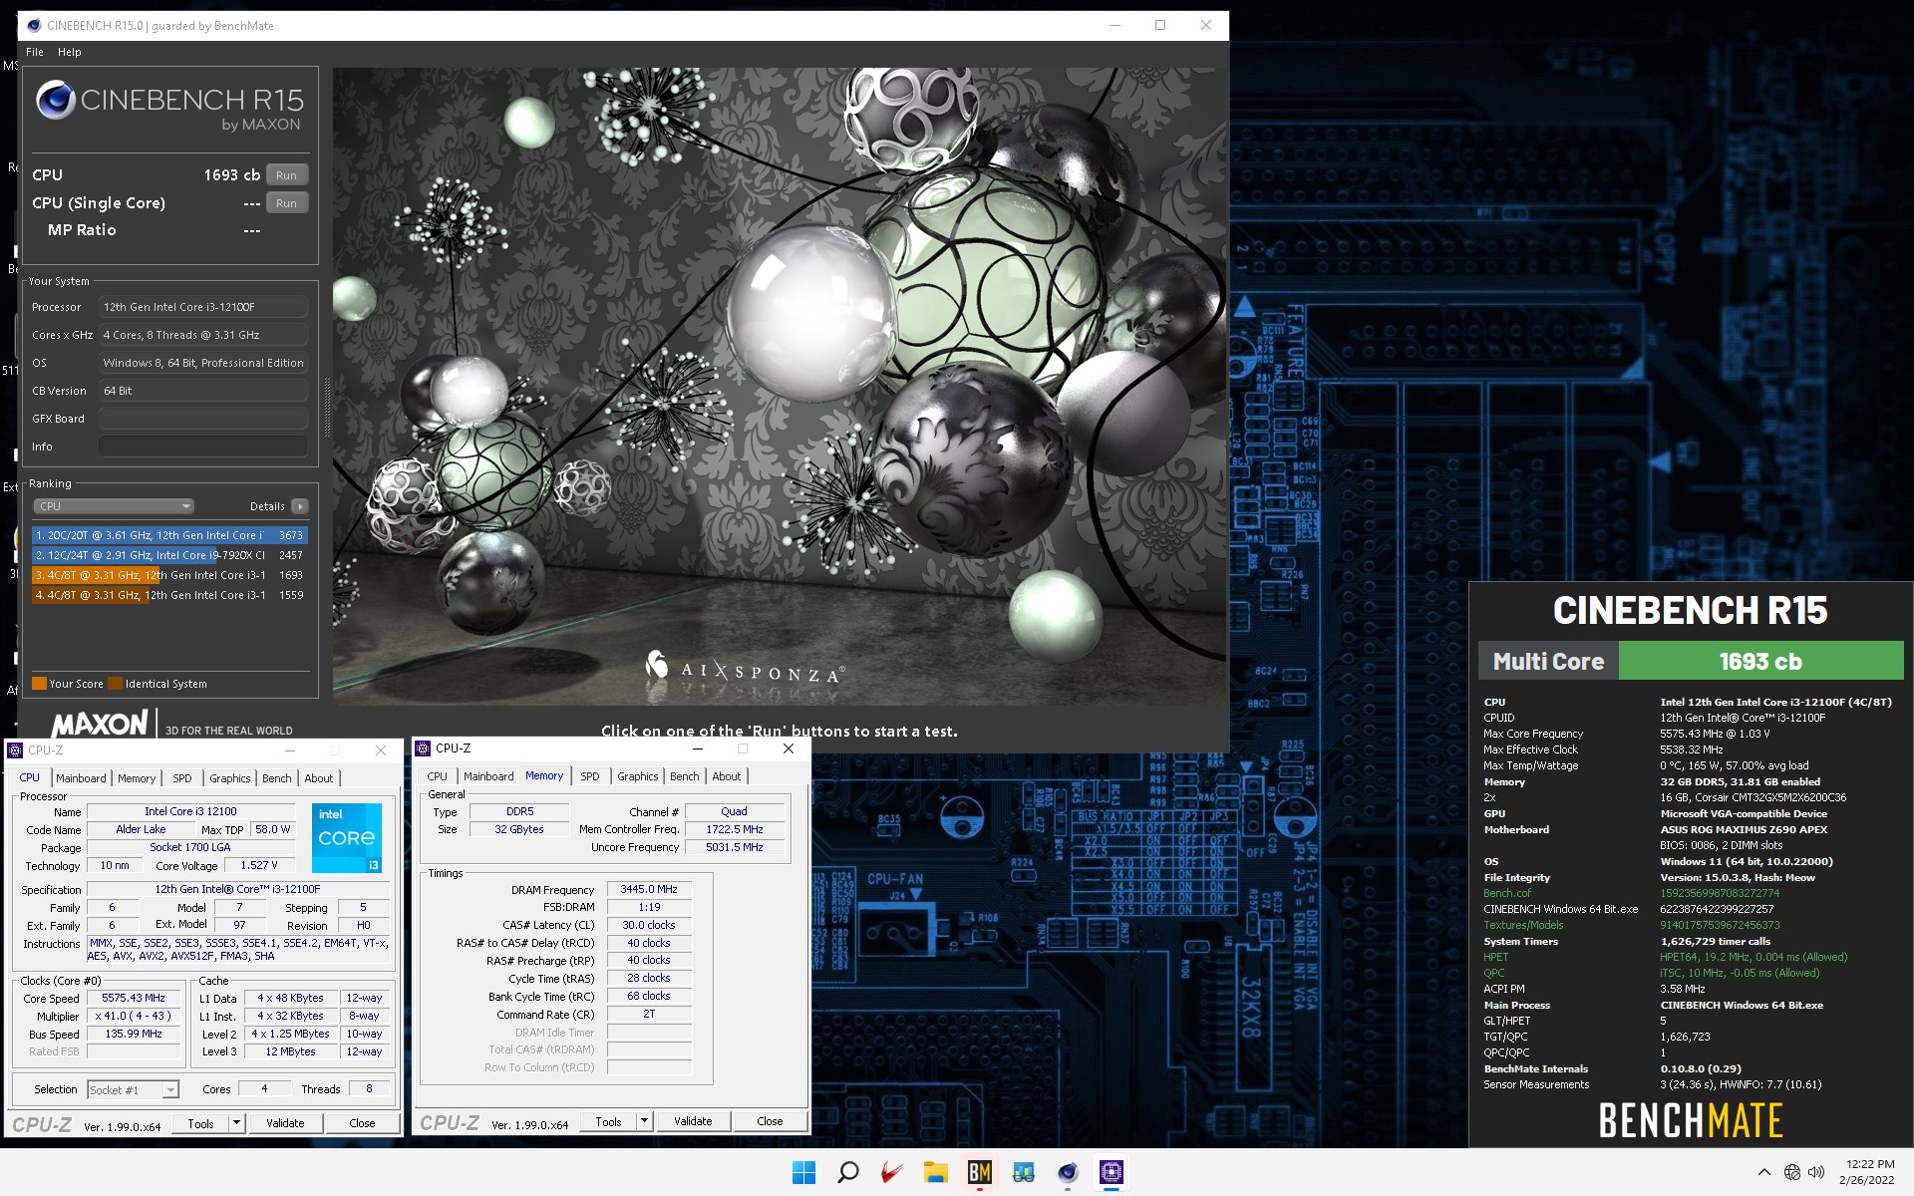1914x1196 pixels.
Task: Click Validate in left CPU-Z window
Action: [x=285, y=1123]
